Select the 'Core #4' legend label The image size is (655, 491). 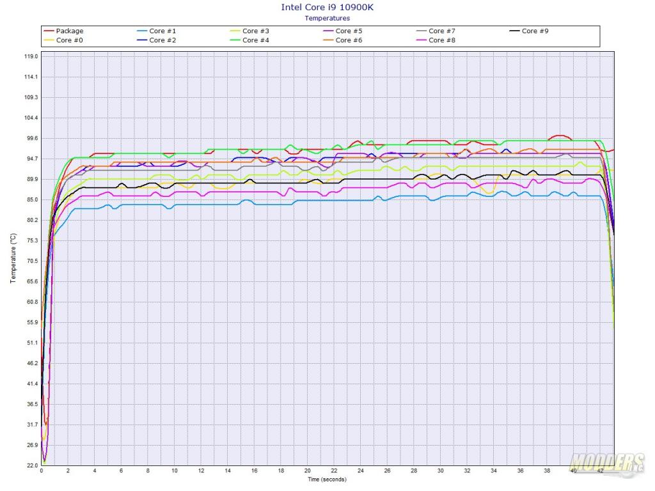pyautogui.click(x=256, y=40)
